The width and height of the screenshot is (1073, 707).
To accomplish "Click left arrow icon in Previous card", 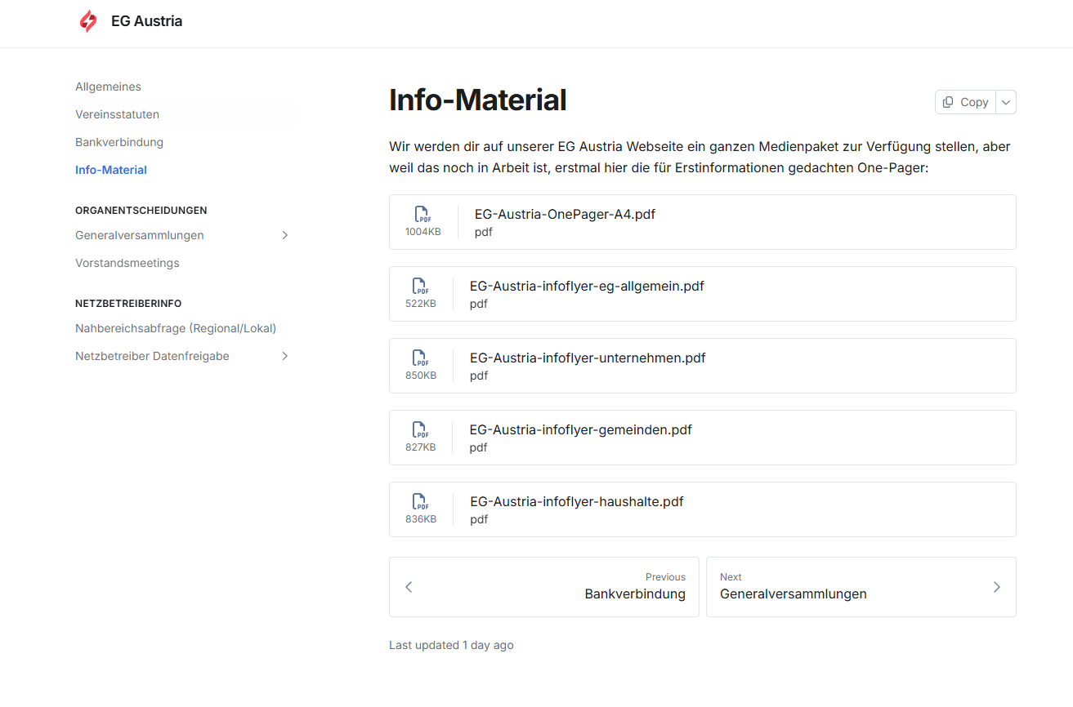I will (409, 587).
